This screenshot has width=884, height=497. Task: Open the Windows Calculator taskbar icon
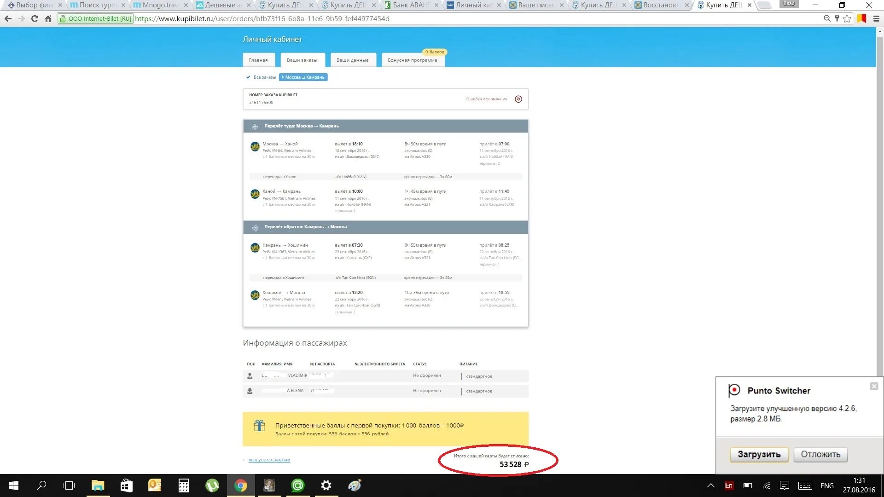click(184, 485)
